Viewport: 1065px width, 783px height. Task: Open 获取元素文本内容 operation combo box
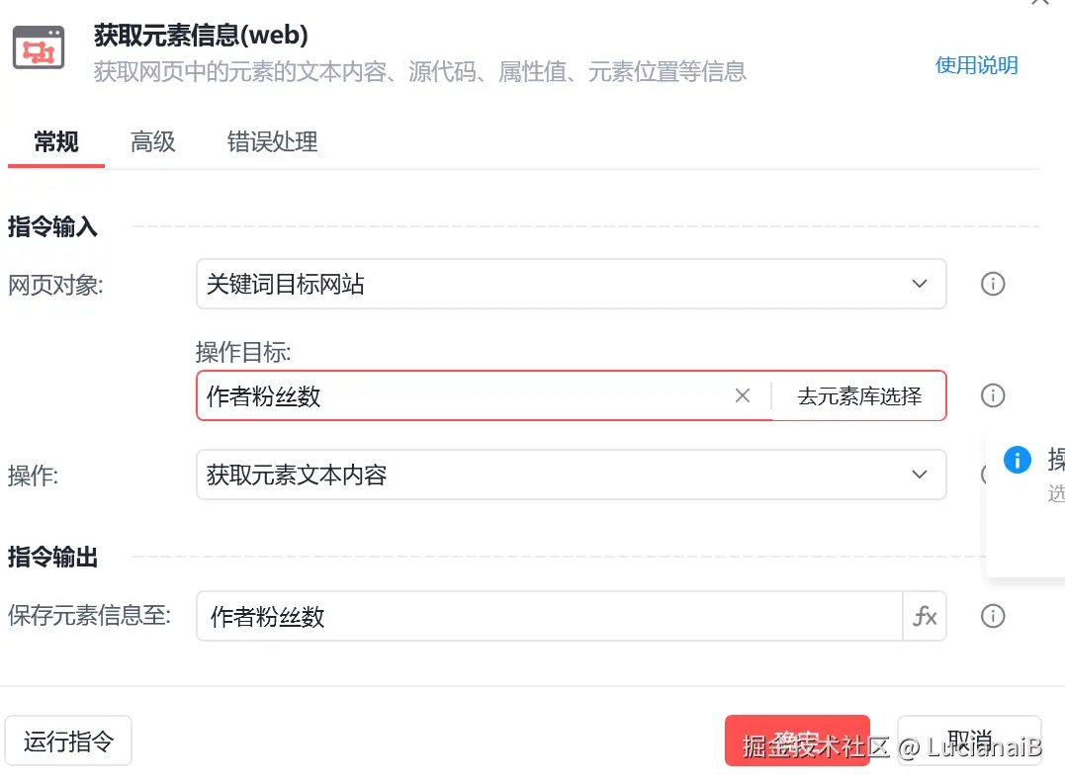572,474
